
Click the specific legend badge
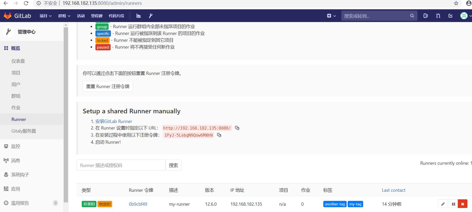coord(103,33)
